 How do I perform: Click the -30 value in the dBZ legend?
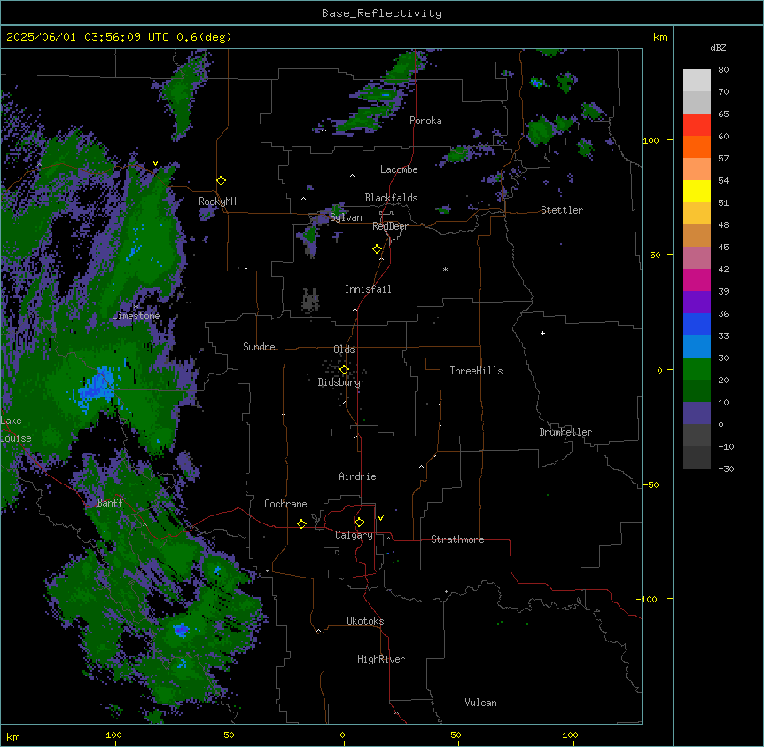(x=726, y=469)
